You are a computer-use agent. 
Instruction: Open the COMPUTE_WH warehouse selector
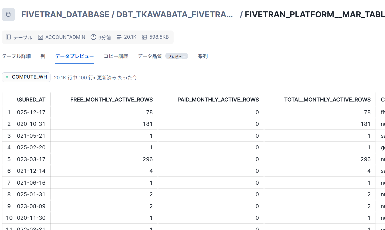tap(26, 77)
